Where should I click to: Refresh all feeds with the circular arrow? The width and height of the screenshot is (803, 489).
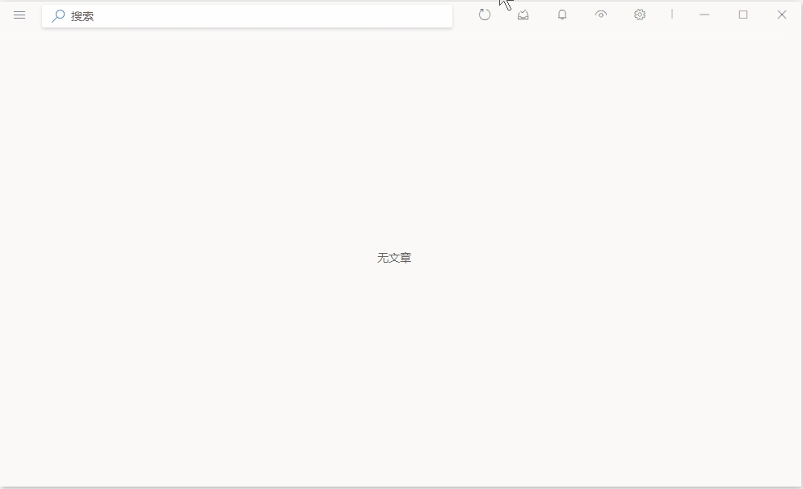tap(485, 15)
